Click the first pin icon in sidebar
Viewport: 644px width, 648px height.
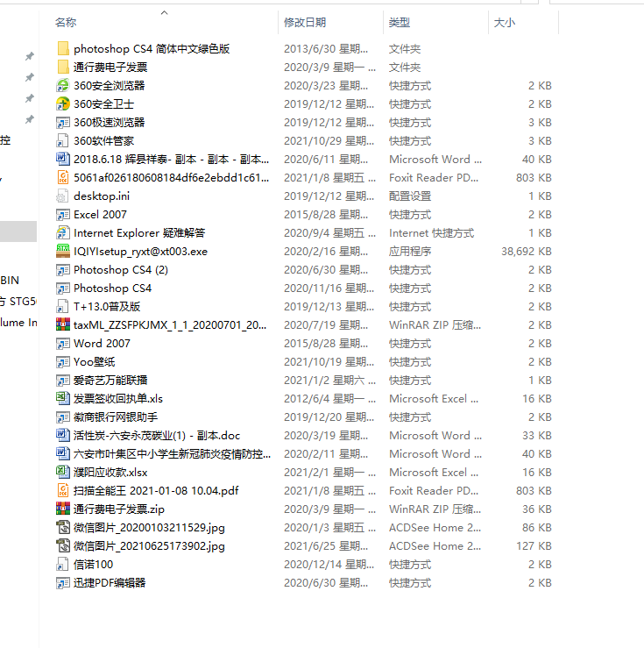tap(29, 56)
